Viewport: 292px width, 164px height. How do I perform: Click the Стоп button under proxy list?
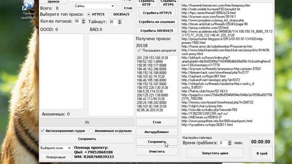tap(157, 122)
